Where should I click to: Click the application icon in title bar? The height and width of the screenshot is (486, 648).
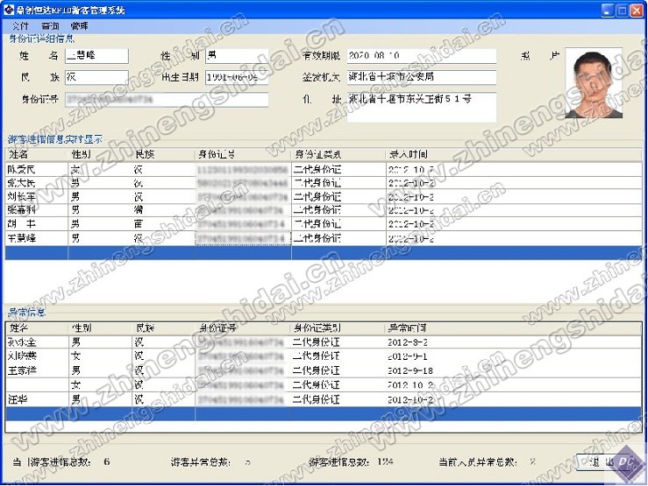coord(10,9)
